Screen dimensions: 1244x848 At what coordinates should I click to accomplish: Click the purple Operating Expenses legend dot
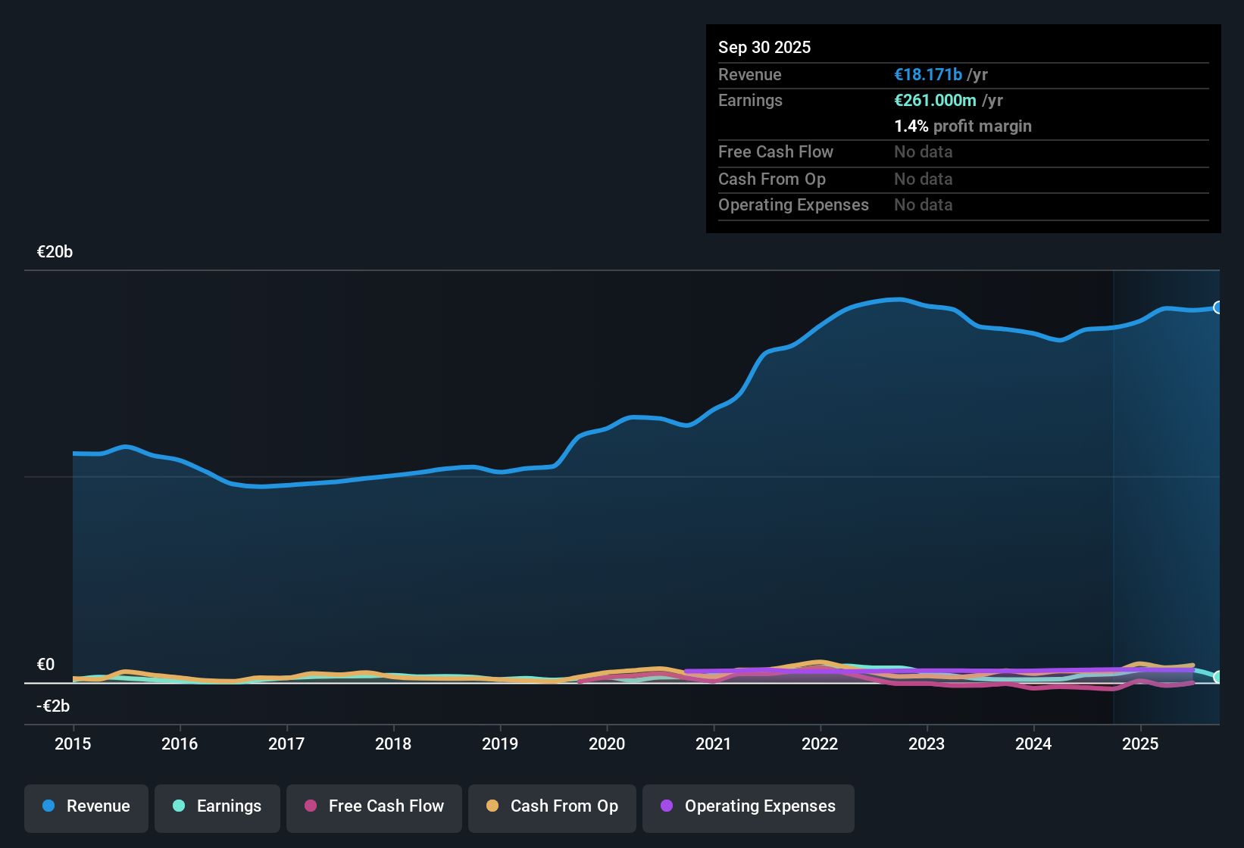pos(664,806)
